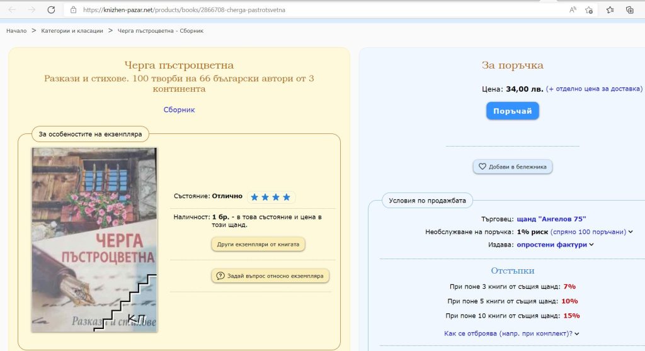Open "Категории и класации" breadcrumb item
Viewport: 645px width, 351px height.
pos(72,31)
